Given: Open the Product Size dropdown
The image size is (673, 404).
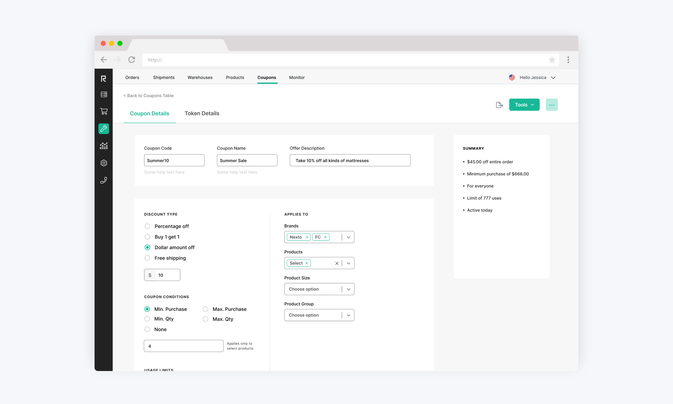Looking at the screenshot, I should [x=319, y=289].
